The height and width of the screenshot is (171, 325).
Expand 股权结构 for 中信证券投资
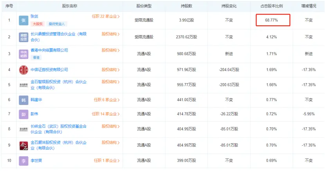pos(110,69)
